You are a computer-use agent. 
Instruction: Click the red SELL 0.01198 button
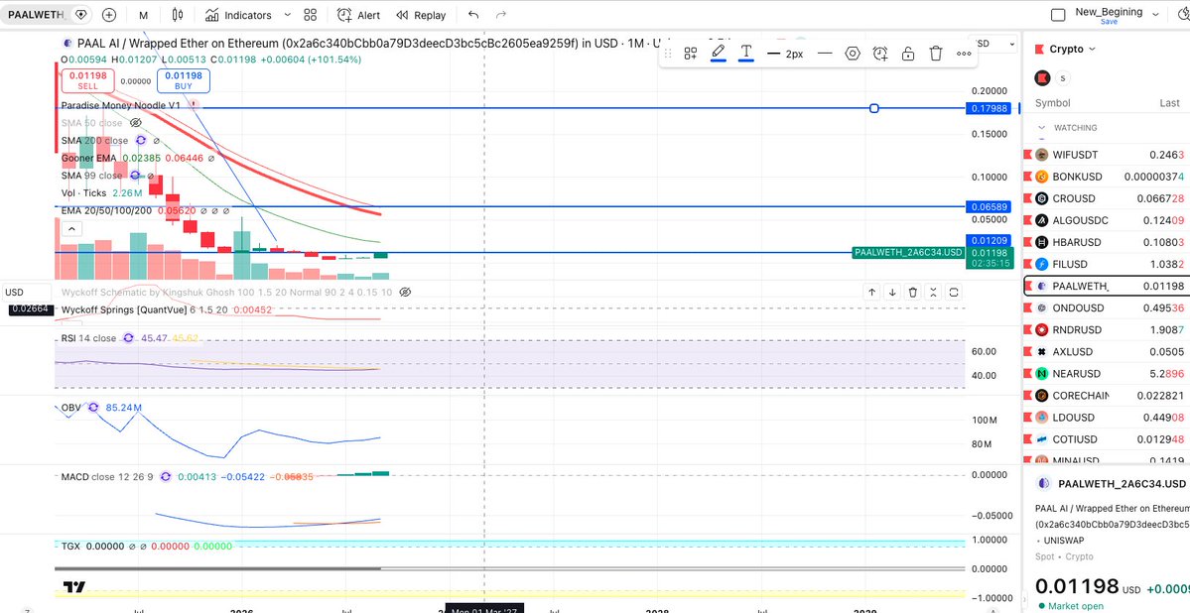tap(88, 80)
